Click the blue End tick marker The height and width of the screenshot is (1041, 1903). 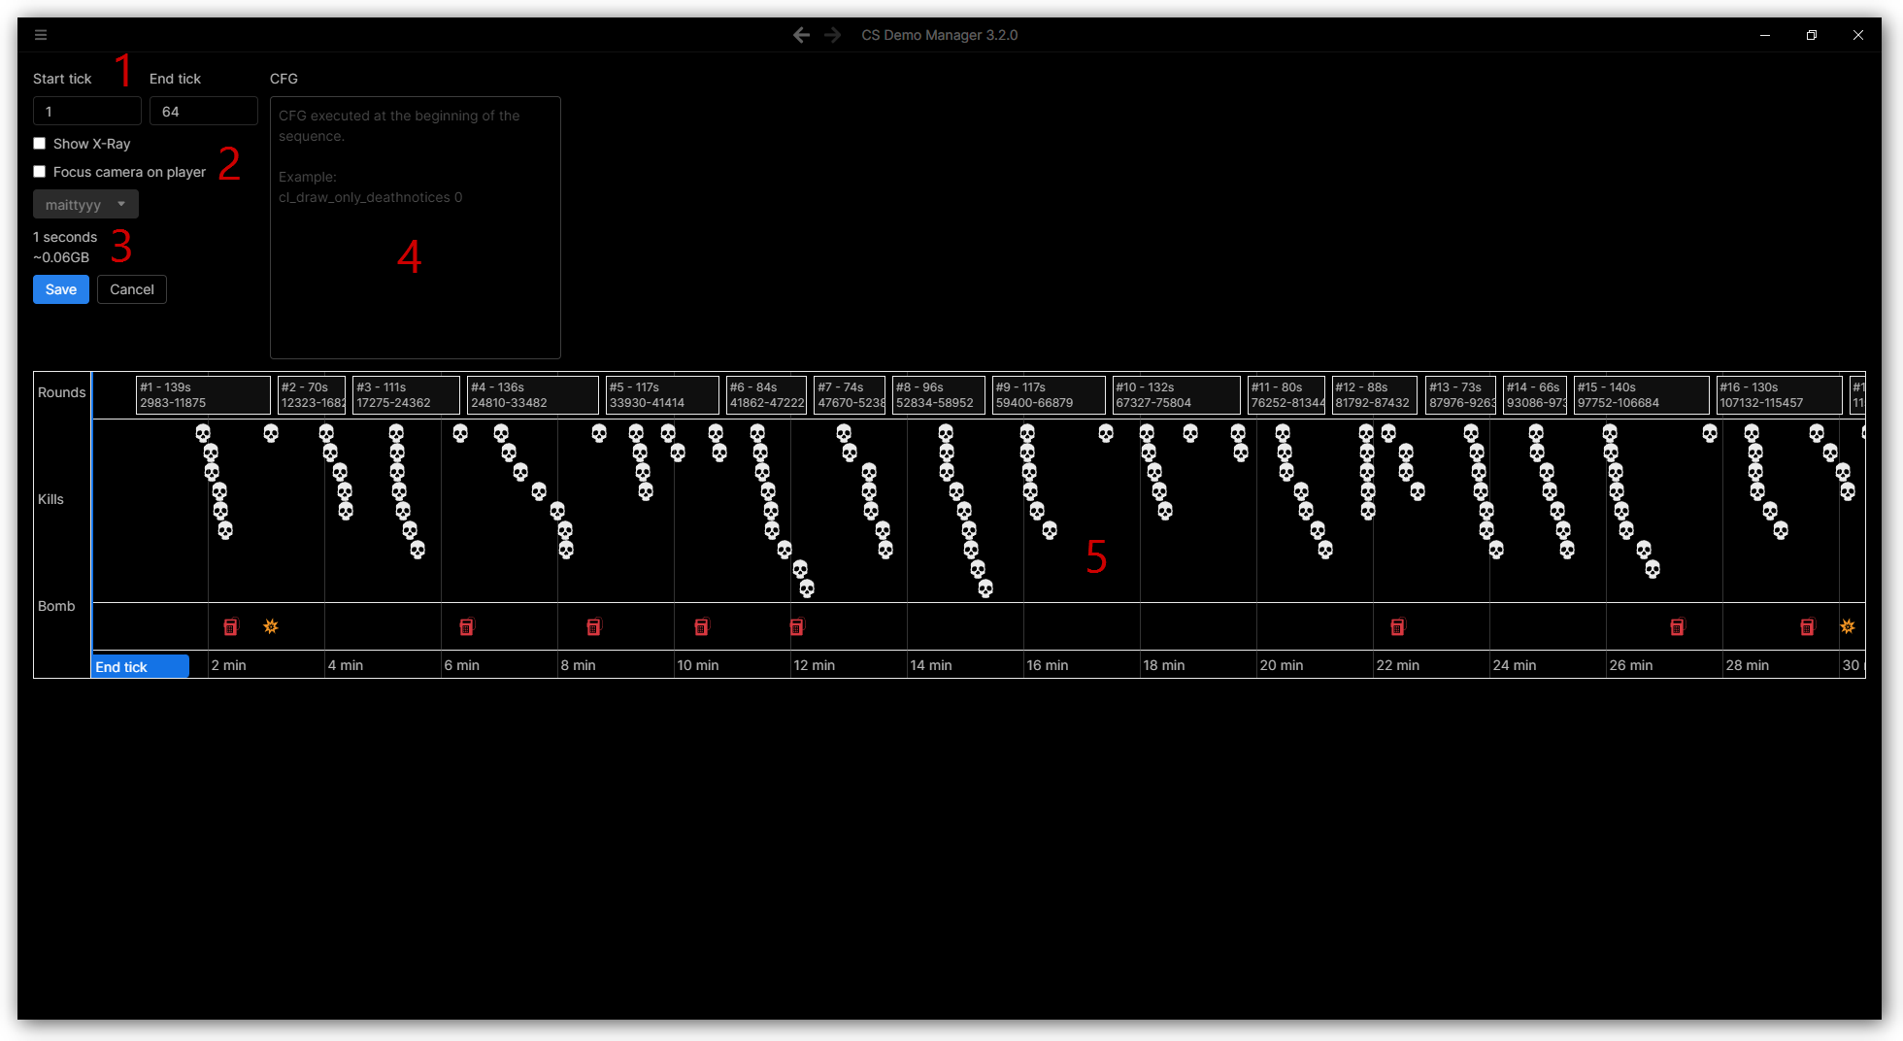click(x=140, y=666)
